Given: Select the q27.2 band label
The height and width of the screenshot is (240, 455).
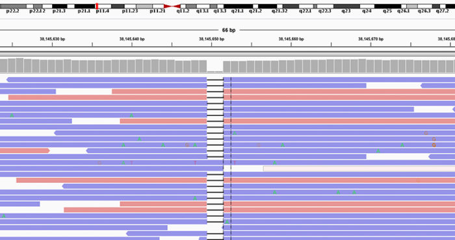Looking at the screenshot, I should [442, 11].
